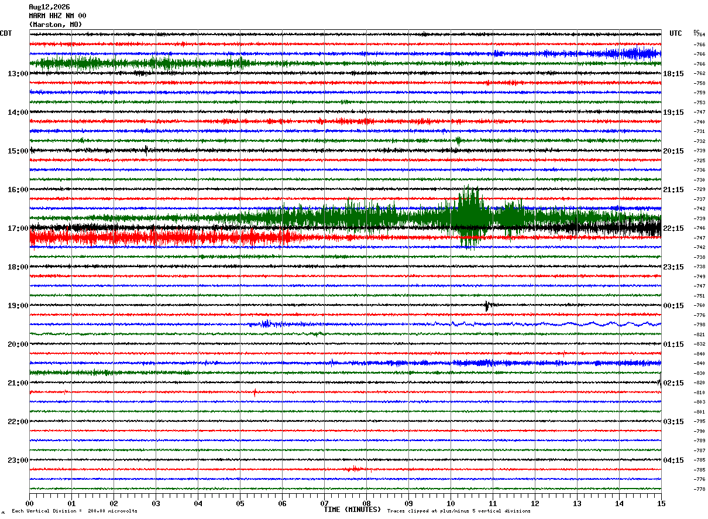Screen dimensions: 708x519
Task: Click the black spike on the 19:00 trace
Action: [x=487, y=306]
